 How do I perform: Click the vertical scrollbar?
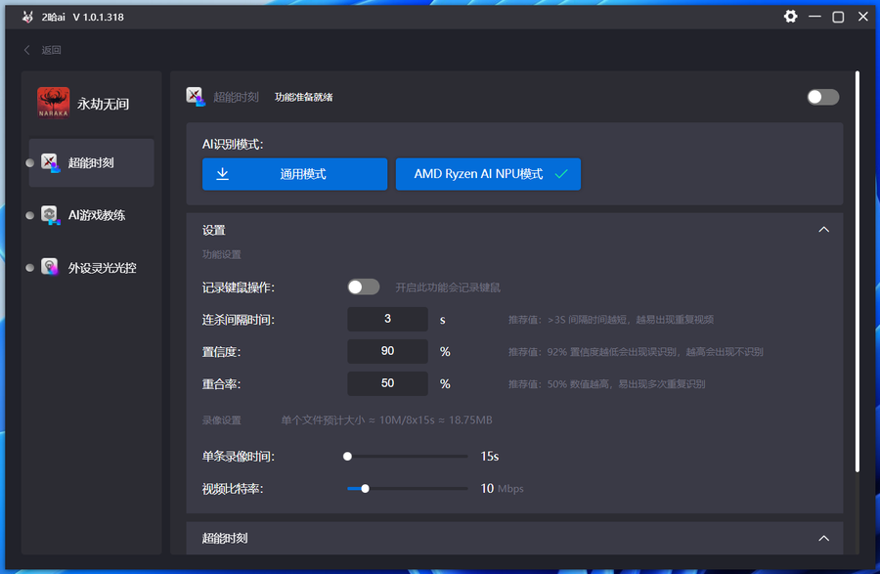point(857,272)
